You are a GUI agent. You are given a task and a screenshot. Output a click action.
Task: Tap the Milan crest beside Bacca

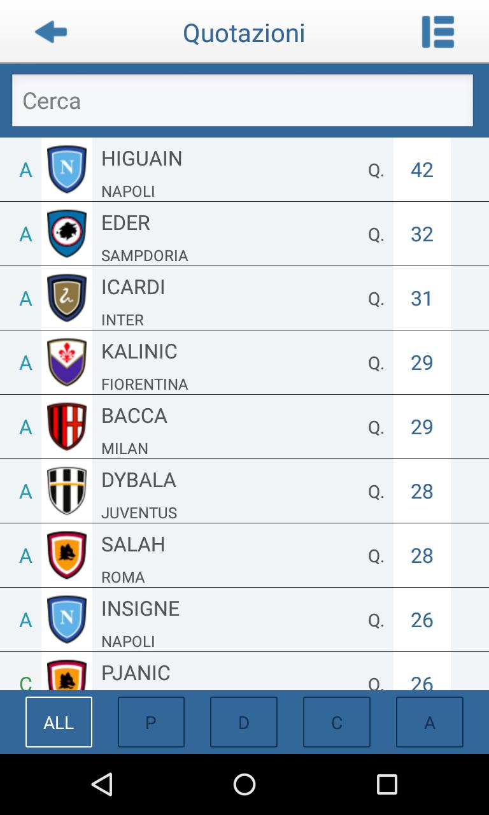(67, 427)
